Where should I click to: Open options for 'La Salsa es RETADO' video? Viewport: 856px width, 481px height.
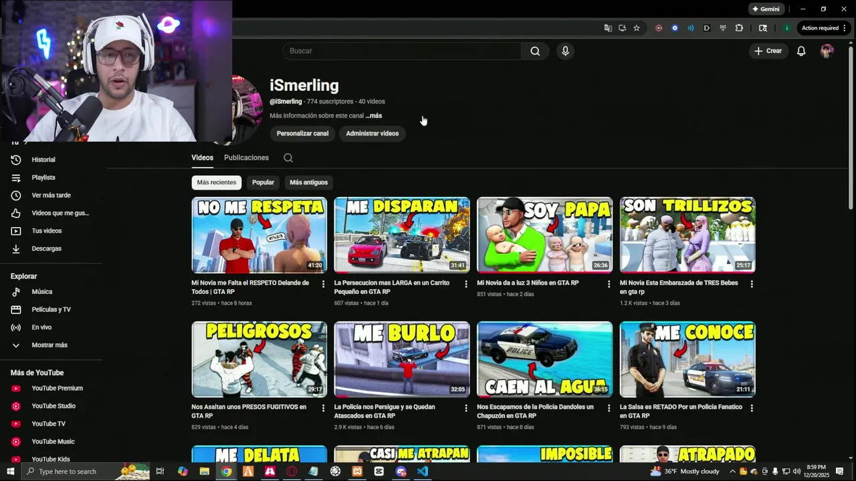coord(752,408)
